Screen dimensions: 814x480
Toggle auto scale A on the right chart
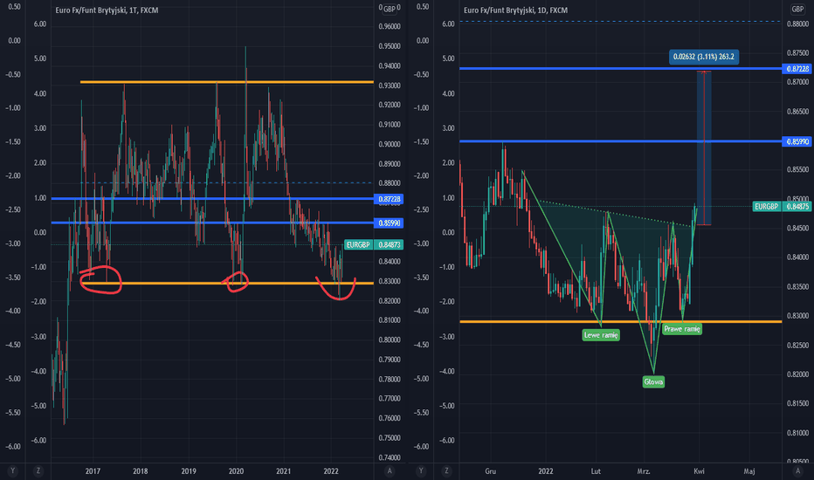point(798,471)
